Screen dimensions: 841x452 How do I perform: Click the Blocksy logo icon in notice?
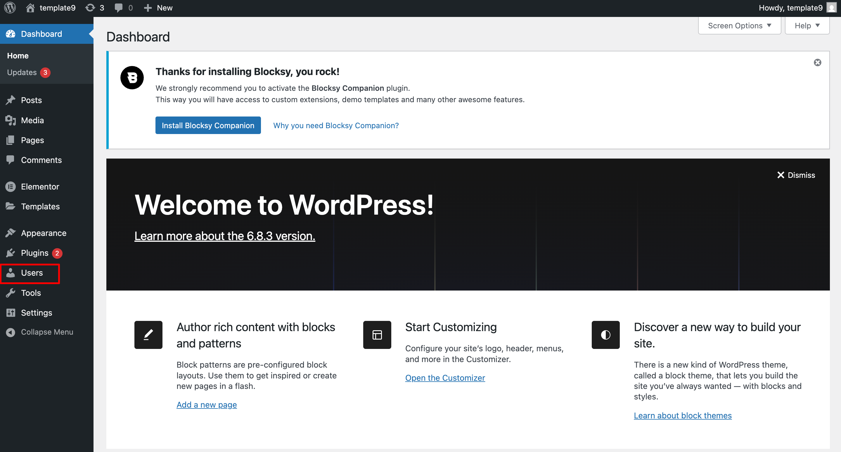coord(132,78)
